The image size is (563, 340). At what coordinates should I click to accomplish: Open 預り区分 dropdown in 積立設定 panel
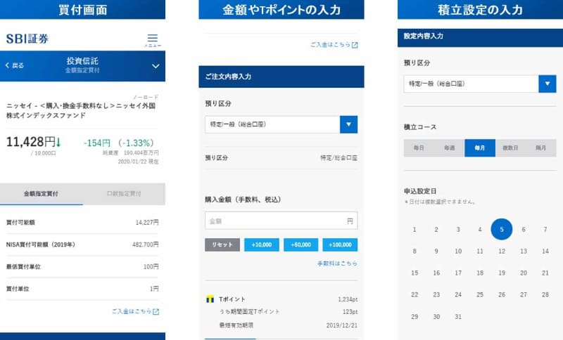tap(480, 84)
